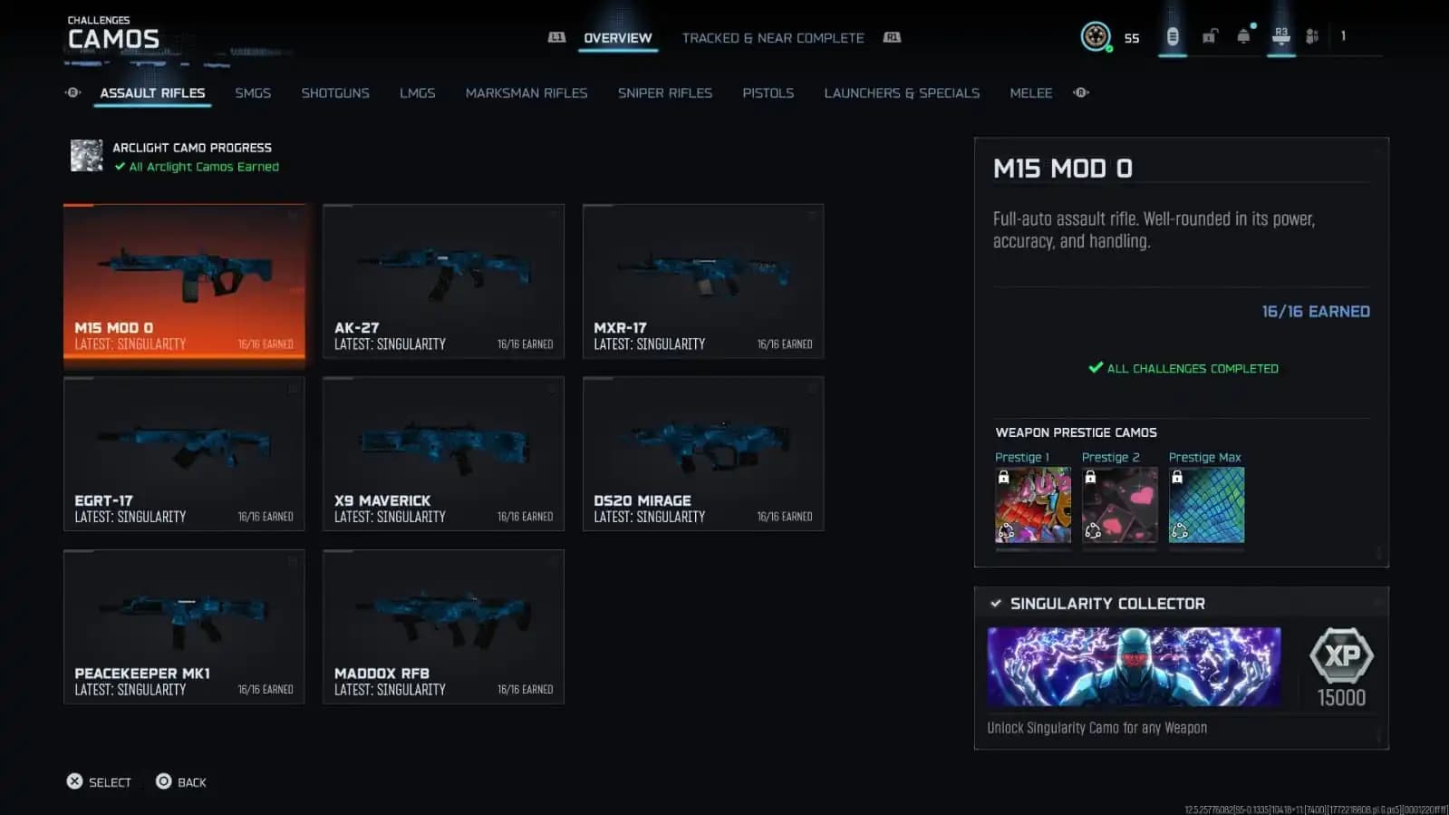Image resolution: width=1449 pixels, height=815 pixels.
Task: Open the R3 menu icon
Action: (1280, 36)
